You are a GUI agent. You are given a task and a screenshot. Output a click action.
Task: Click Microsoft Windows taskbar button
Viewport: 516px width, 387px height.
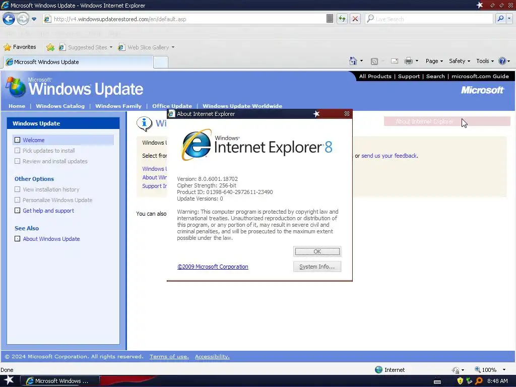click(x=60, y=381)
